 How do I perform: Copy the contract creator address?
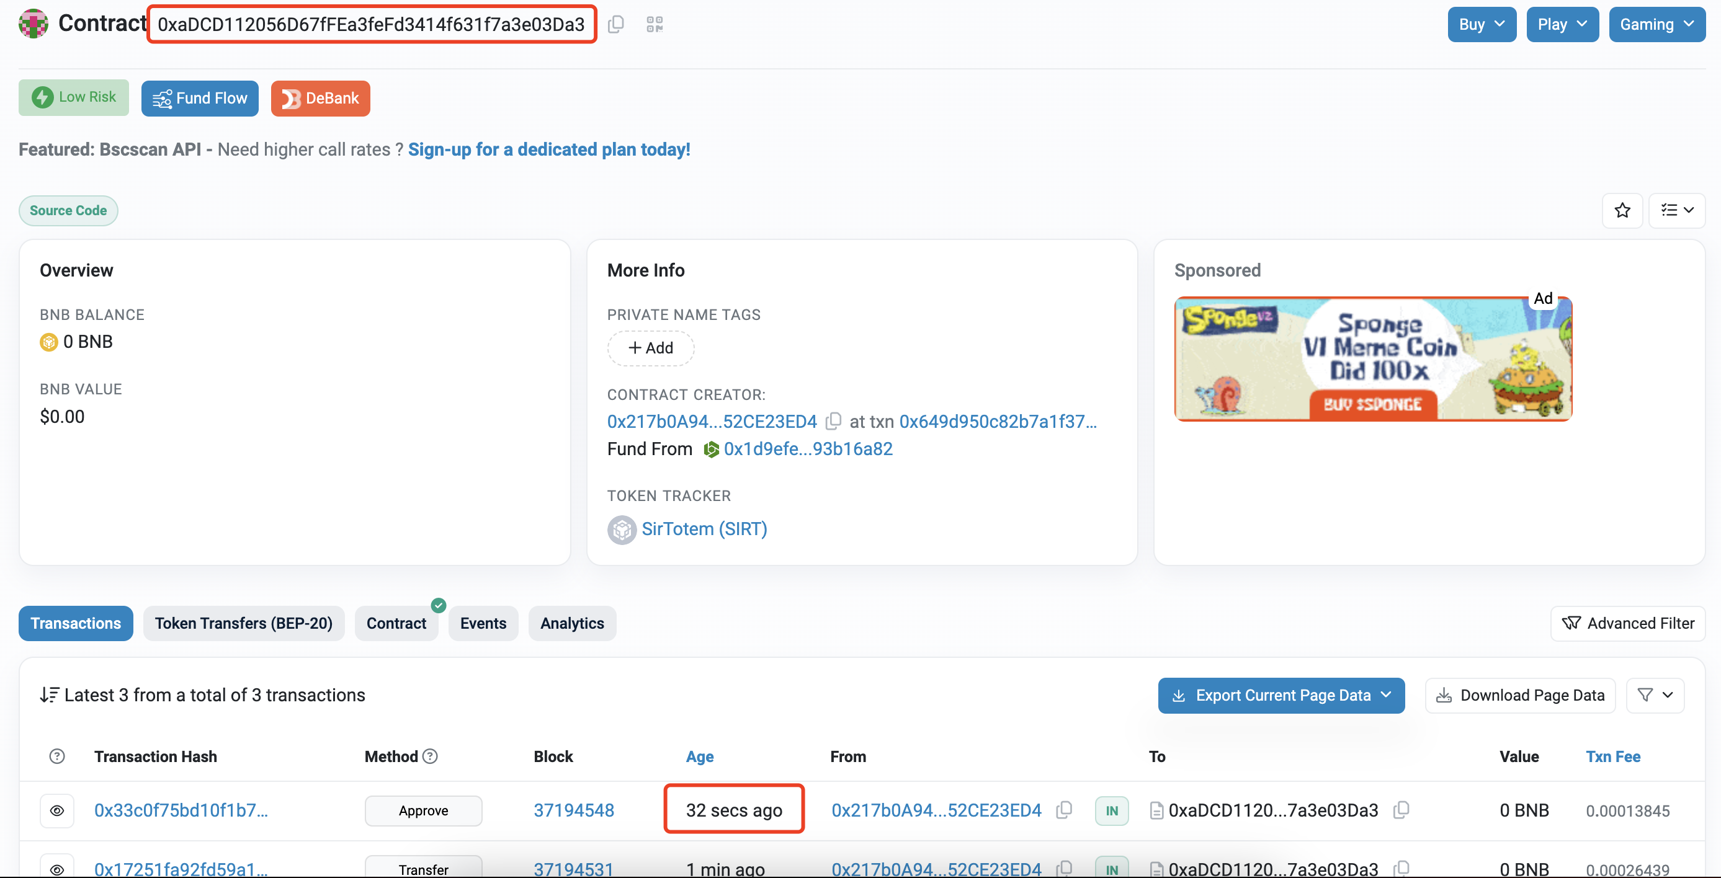point(833,421)
